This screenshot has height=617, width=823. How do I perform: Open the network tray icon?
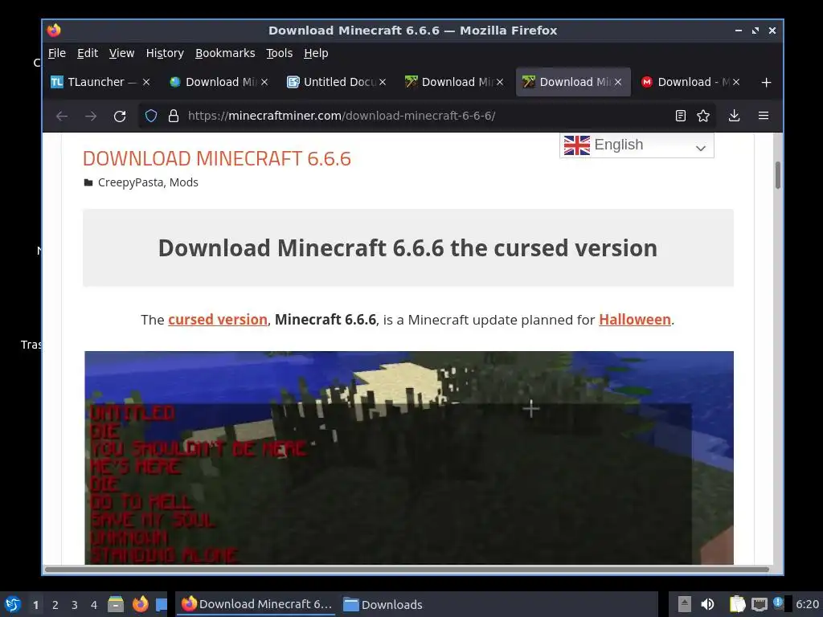pyautogui.click(x=759, y=604)
